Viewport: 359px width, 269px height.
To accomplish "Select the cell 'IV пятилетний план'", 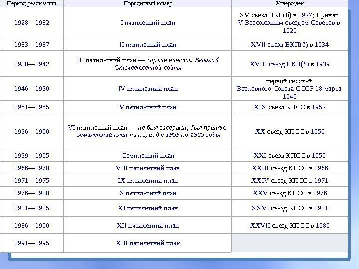I will (x=148, y=89).
